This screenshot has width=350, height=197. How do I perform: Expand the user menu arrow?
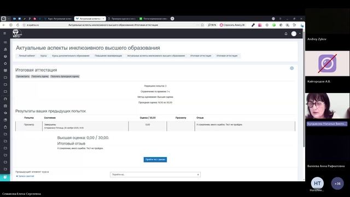(300, 34)
